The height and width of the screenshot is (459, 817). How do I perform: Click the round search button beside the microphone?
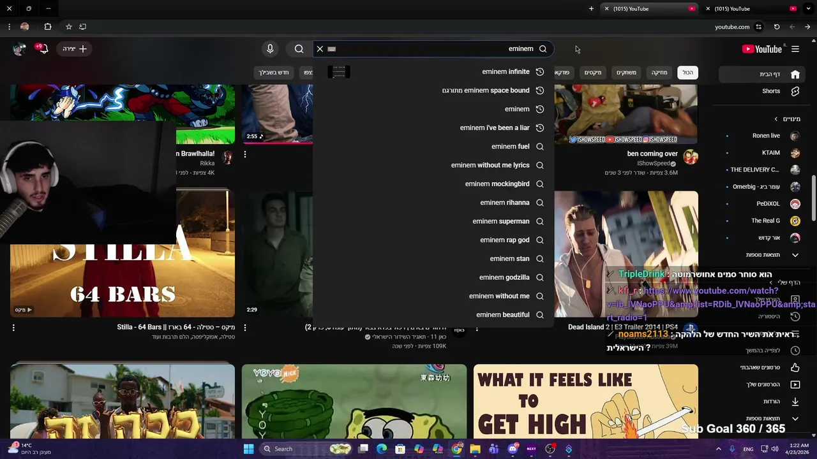[299, 49]
